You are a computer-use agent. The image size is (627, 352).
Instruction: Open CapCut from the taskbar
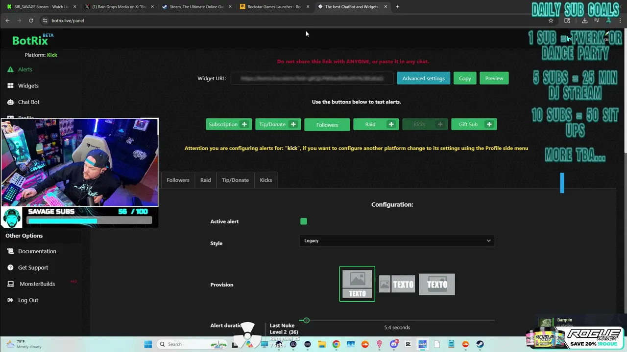coord(408,344)
